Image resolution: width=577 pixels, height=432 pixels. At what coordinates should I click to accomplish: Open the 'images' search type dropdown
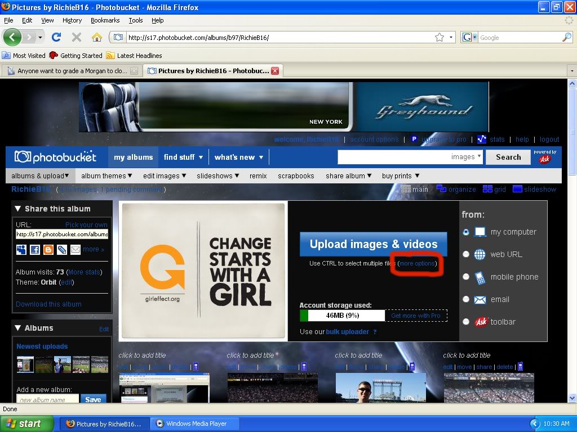466,157
